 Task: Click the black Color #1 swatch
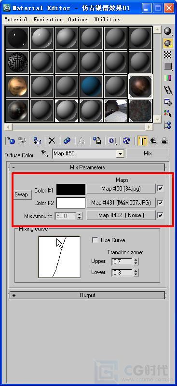[71, 189]
